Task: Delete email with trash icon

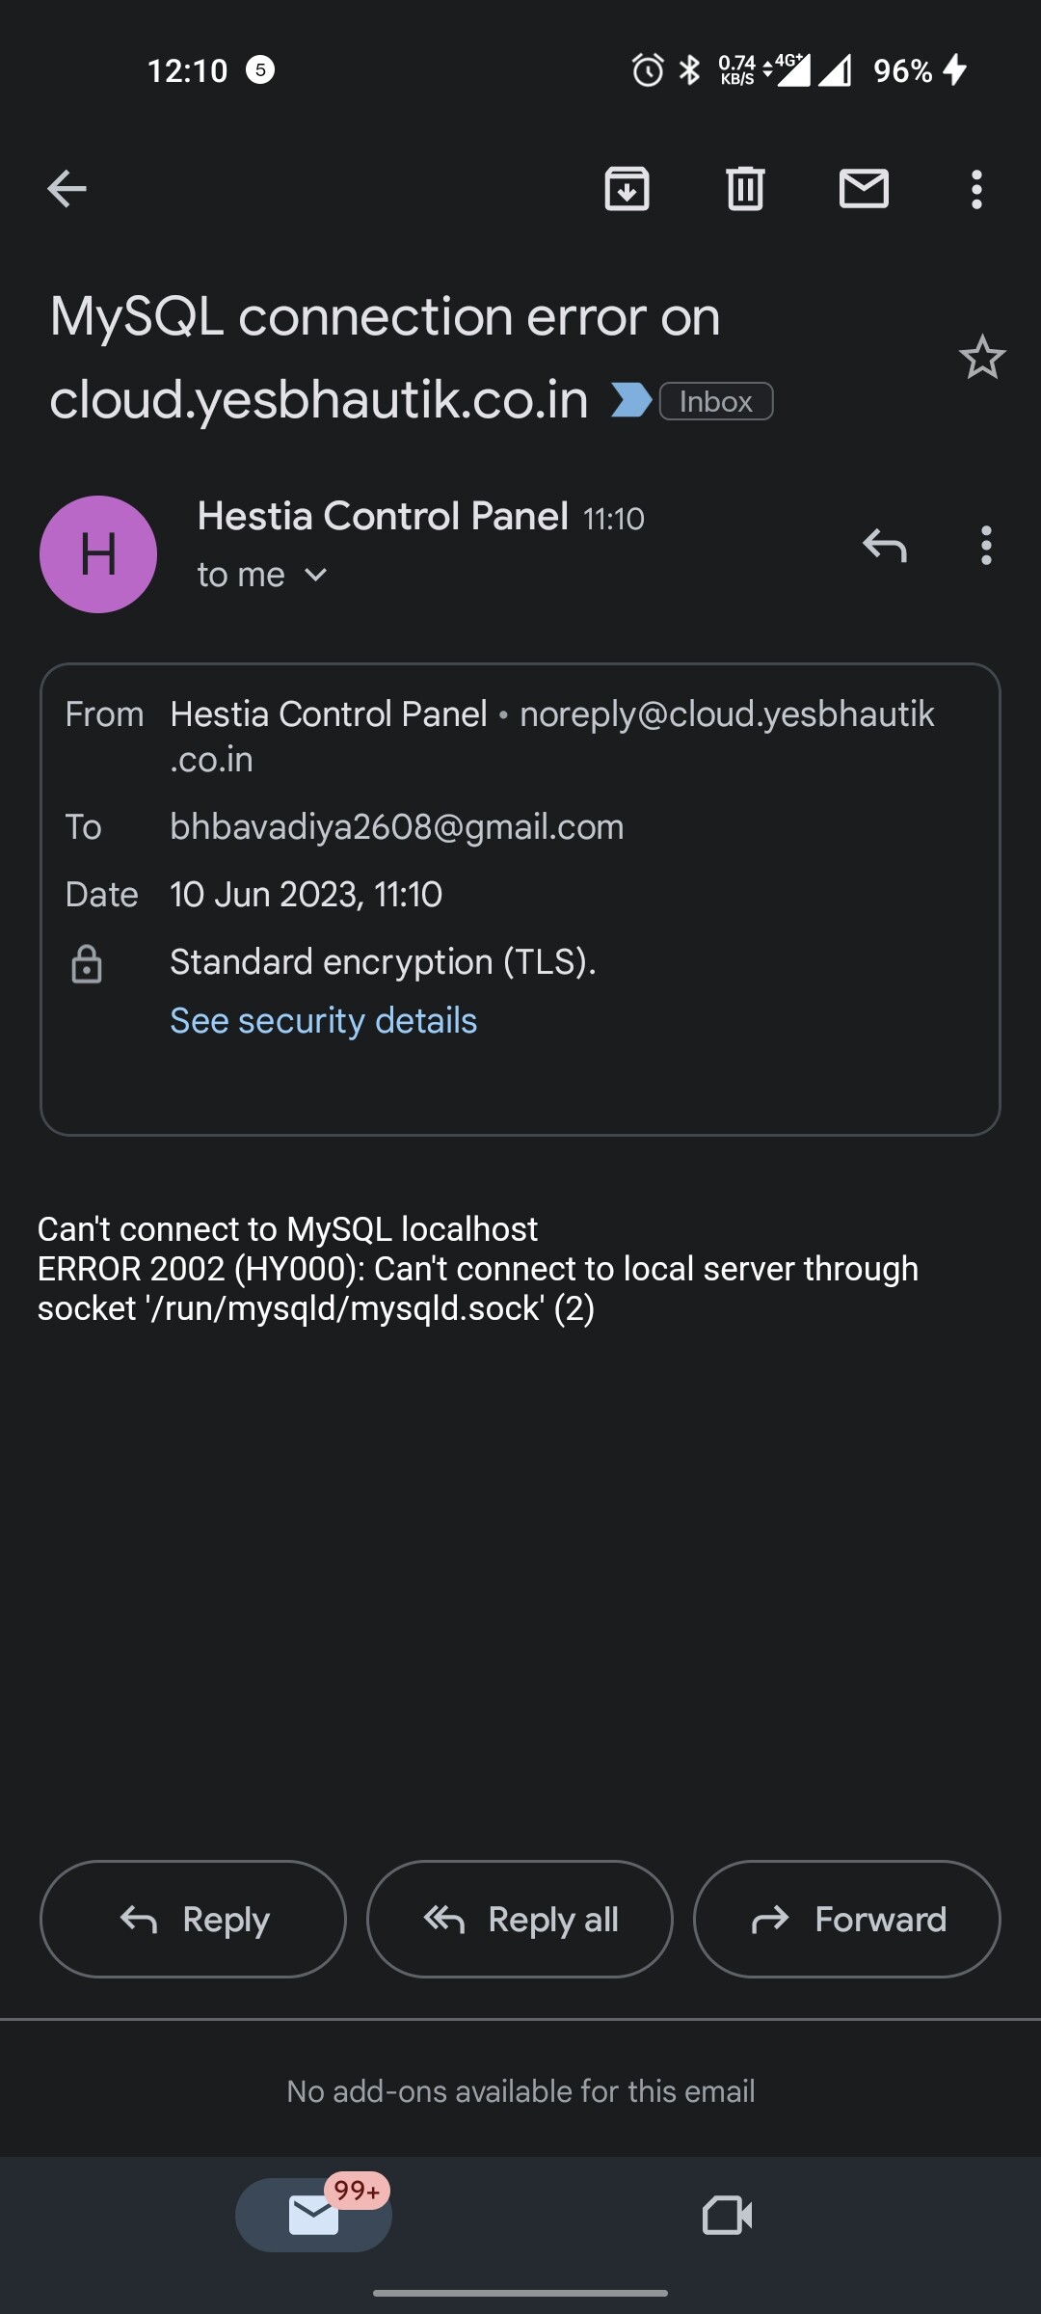Action: point(745,189)
